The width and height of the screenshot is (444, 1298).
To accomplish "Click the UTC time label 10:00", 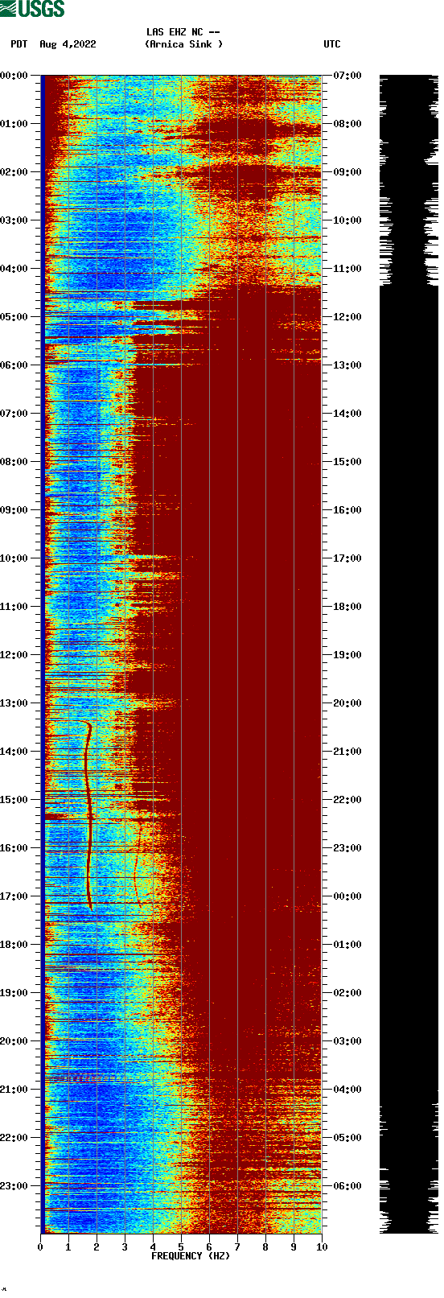I will 347,220.
